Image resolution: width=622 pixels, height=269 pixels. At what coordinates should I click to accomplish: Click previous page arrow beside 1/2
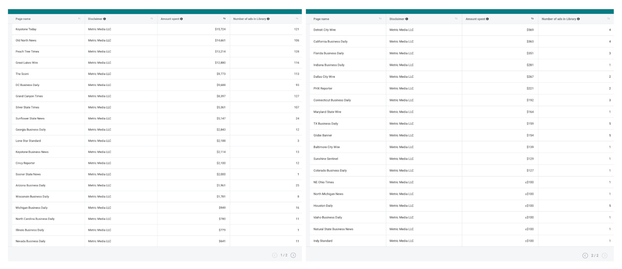point(274,255)
